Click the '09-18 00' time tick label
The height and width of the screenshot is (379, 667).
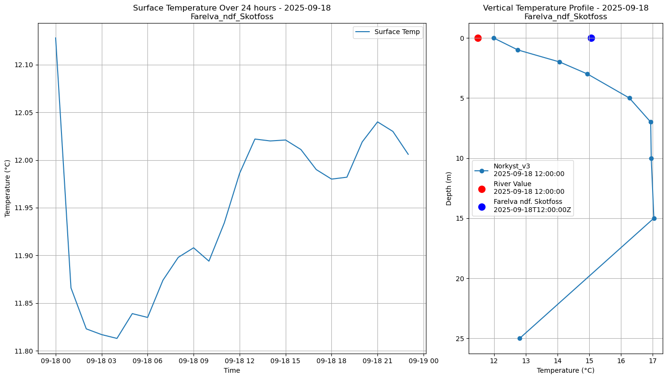tap(56, 360)
